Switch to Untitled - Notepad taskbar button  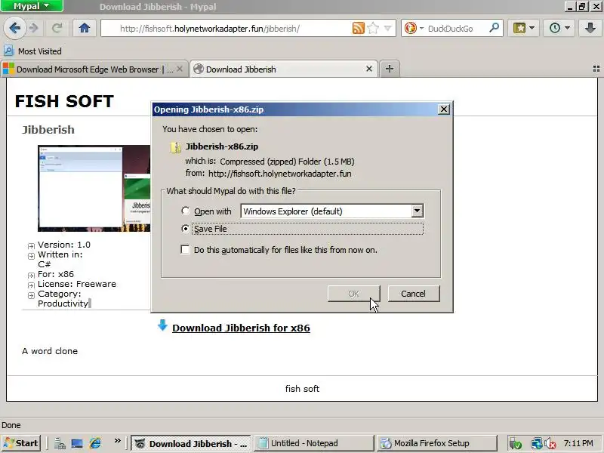pos(313,443)
